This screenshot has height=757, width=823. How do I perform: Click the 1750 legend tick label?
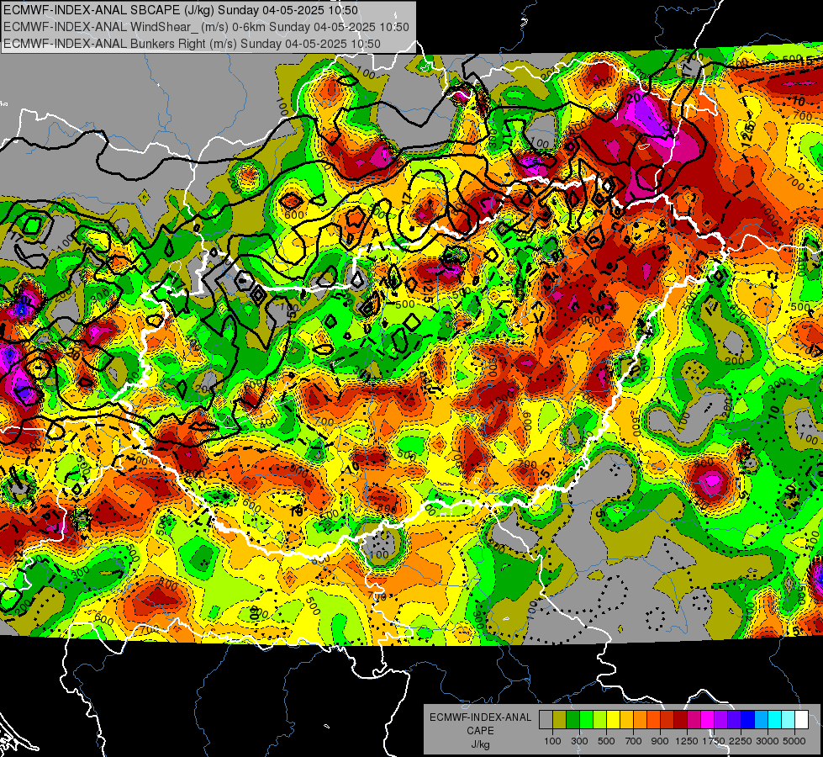[714, 741]
